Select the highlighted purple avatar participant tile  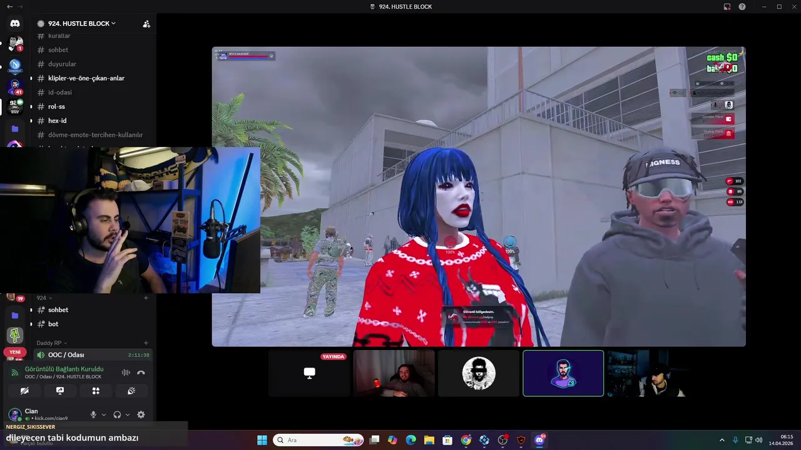coord(563,373)
